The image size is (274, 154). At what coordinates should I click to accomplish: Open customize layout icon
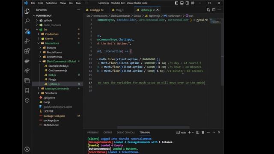click(x=193, y=3)
